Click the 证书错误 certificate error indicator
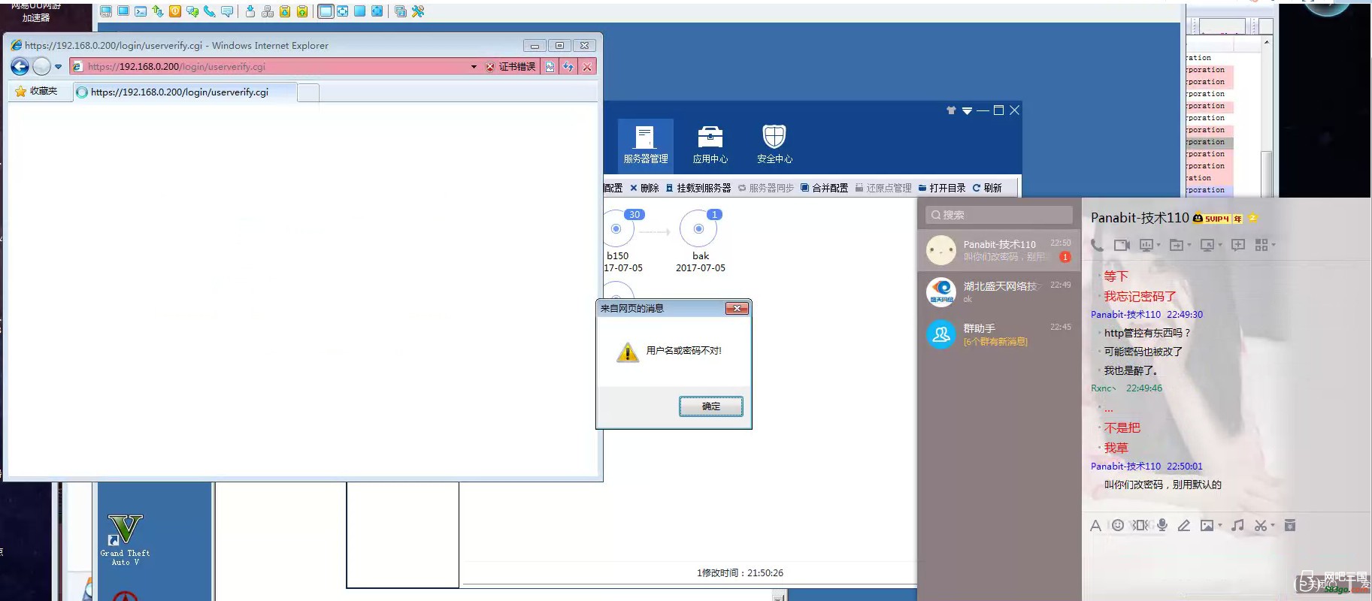The width and height of the screenshot is (1372, 601). pos(511,67)
